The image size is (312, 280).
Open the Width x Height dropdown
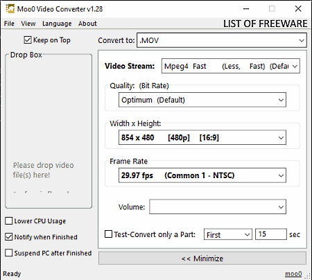(202, 137)
